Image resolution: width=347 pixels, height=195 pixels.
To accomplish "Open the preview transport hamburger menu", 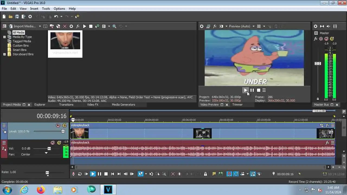I will pos(264,90).
